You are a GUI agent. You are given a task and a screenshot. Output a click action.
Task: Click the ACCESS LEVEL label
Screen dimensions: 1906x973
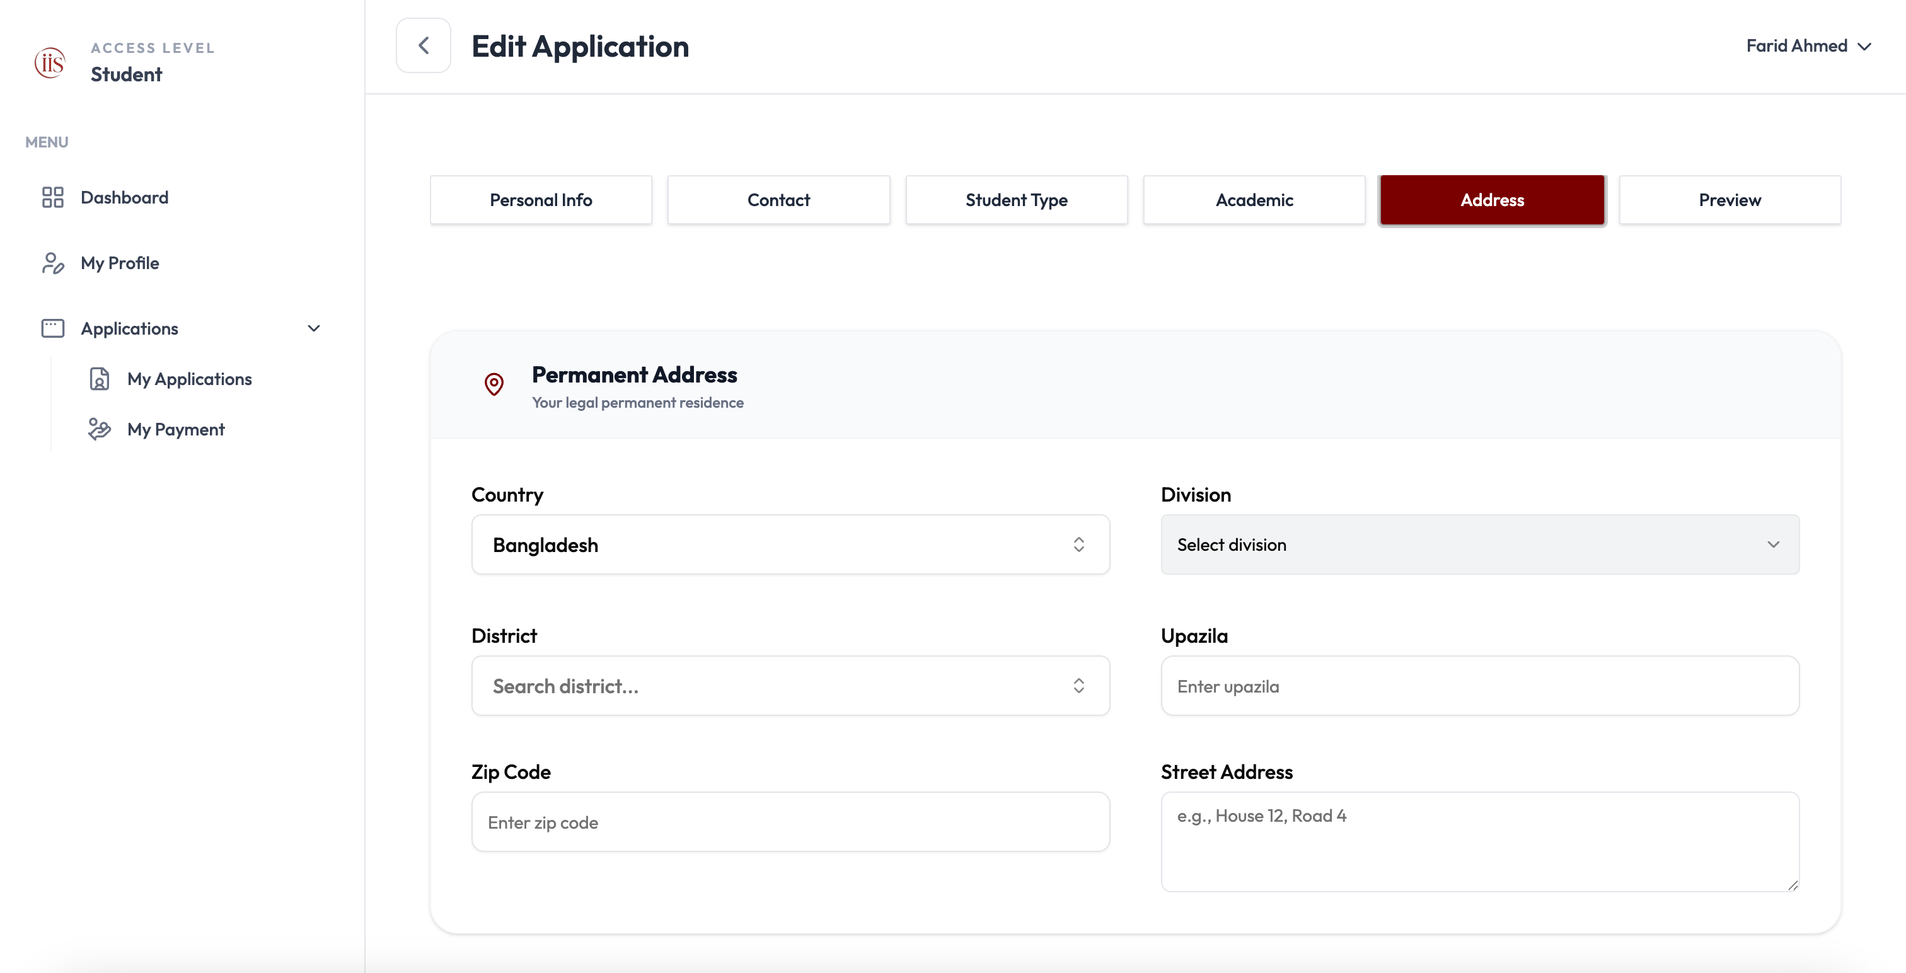[x=153, y=48]
